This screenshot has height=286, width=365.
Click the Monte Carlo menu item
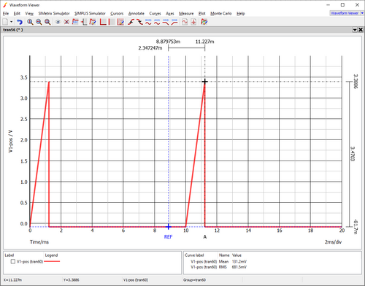coord(221,13)
